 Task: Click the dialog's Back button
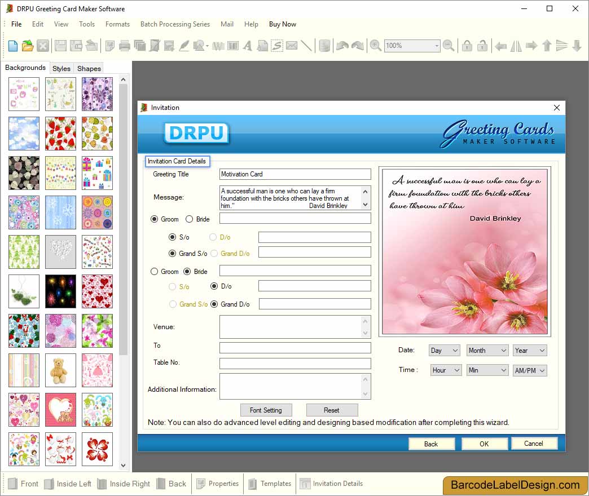pos(431,444)
